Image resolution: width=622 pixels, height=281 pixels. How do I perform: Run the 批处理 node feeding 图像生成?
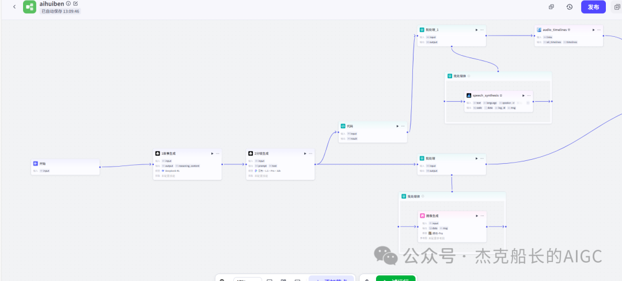[x=476, y=158]
